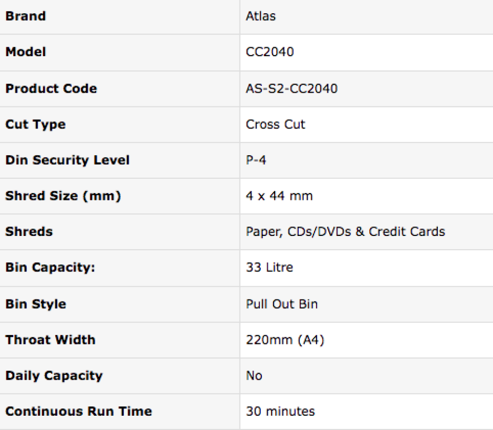Viewport: 493px width, 430px height.
Task: Select the Cross Cut value
Action: point(276,124)
